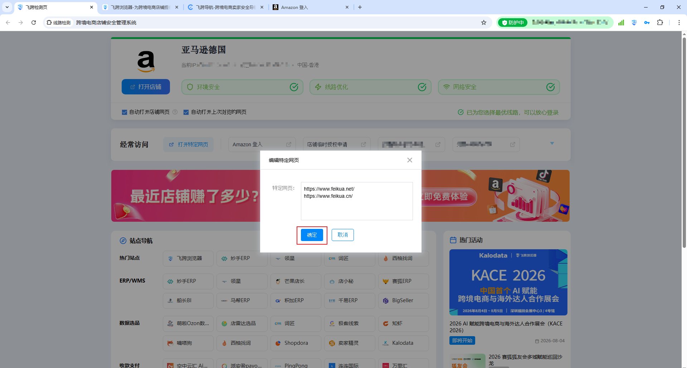Open the tab search dropdown arrow
Viewport: 687px width, 368px height.
click(7, 7)
